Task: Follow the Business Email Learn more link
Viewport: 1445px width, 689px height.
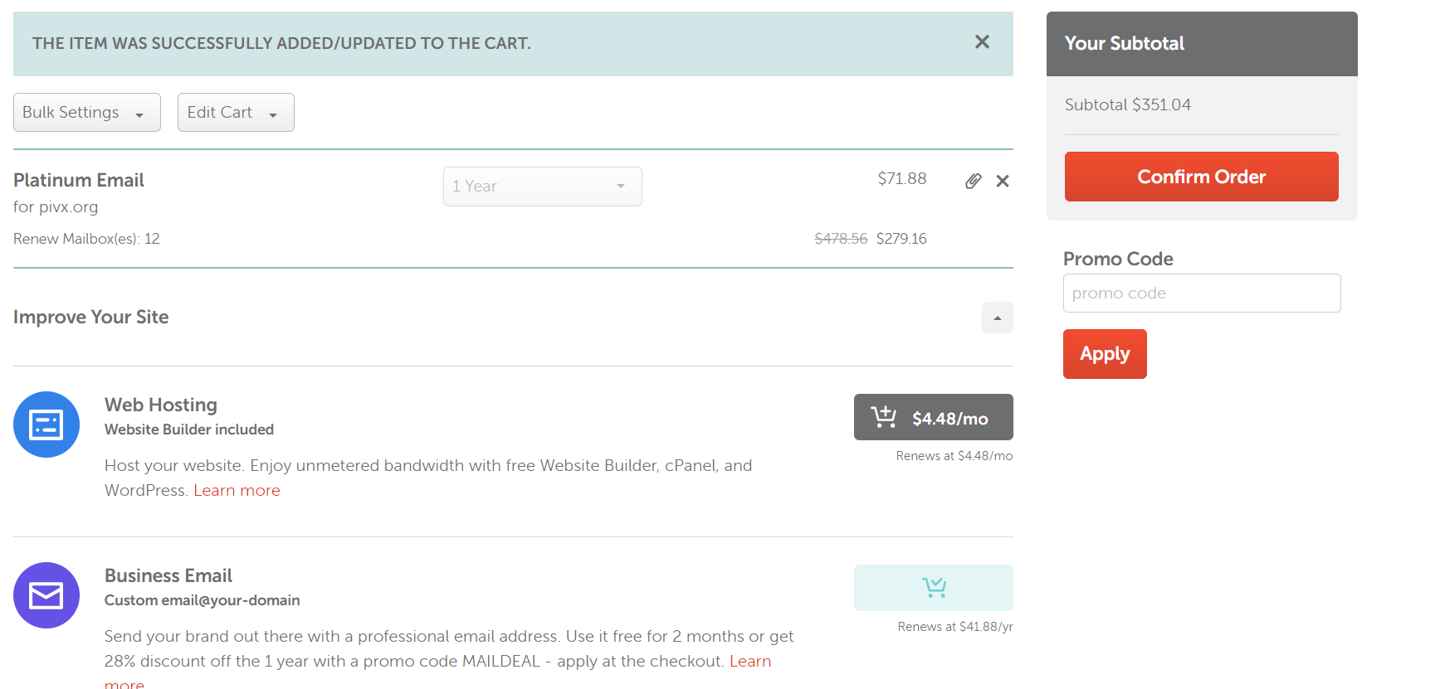Action: click(749, 662)
